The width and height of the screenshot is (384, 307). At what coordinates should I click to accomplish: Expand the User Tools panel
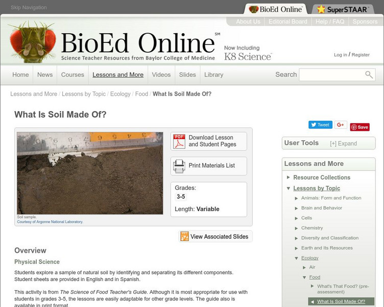click(343, 144)
